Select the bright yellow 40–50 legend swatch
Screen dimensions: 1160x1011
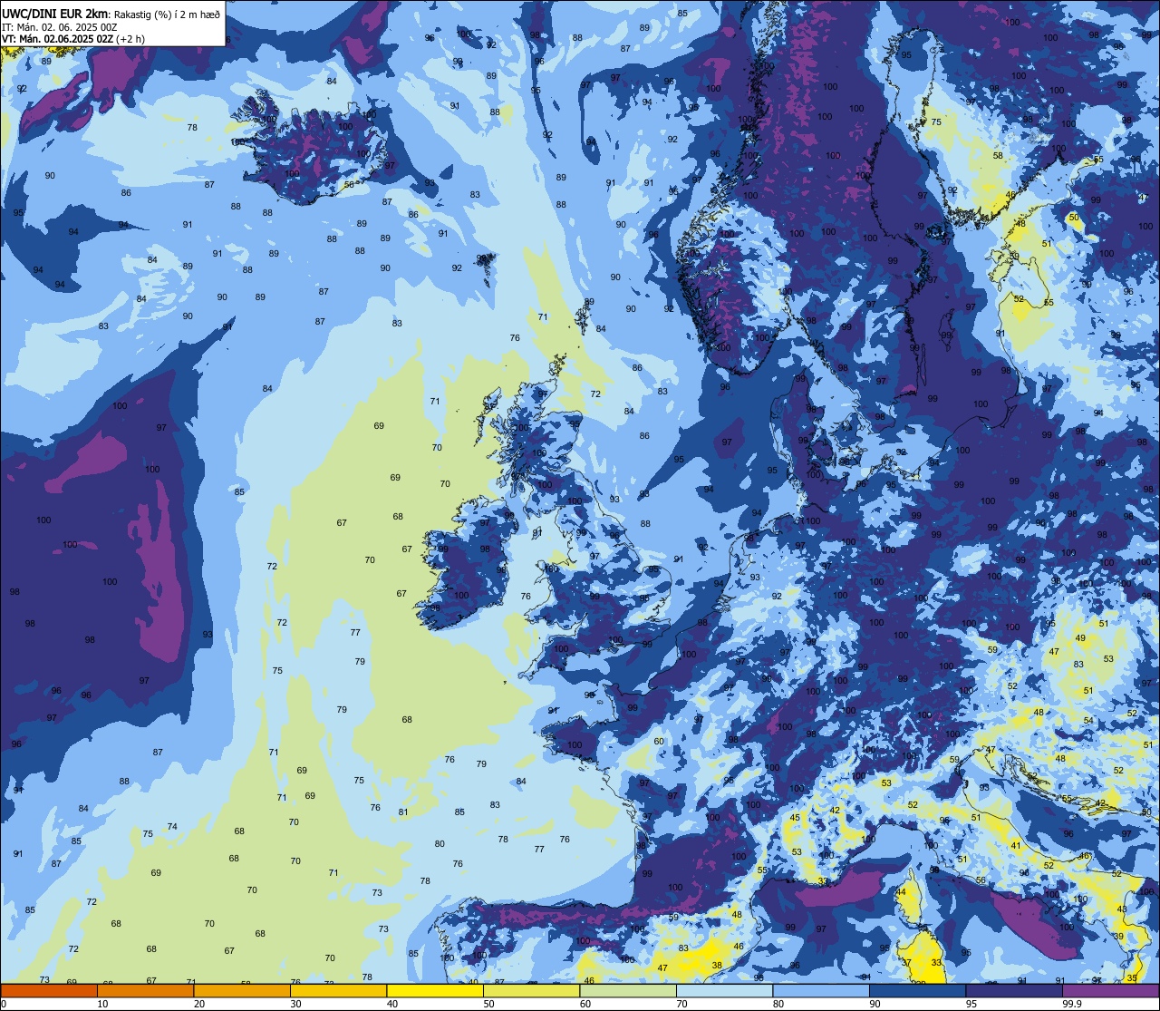[435, 990]
